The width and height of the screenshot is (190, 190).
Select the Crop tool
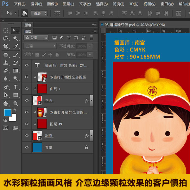6,46
